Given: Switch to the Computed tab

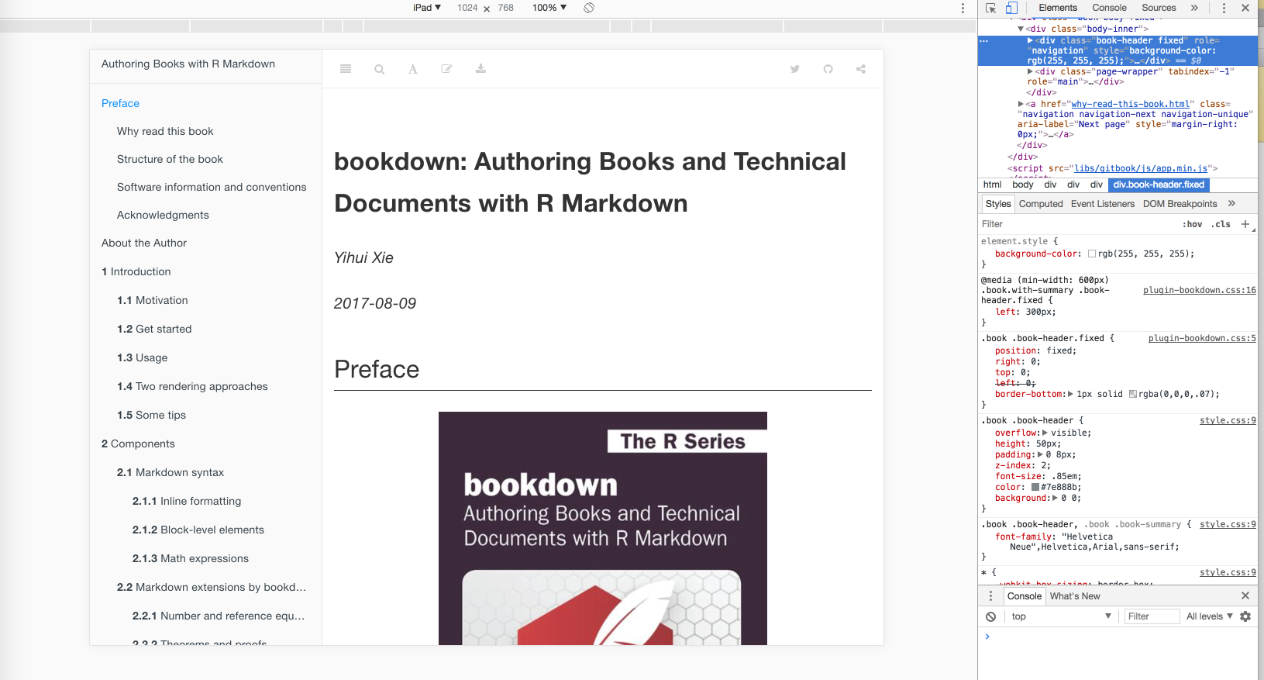Looking at the screenshot, I should (x=1040, y=204).
